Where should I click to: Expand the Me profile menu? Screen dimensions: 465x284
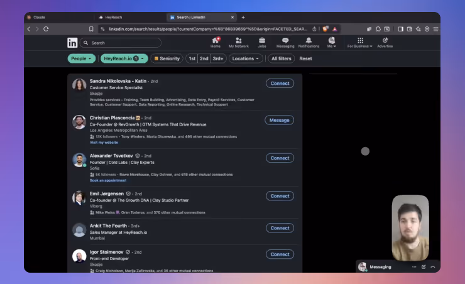coord(332,42)
